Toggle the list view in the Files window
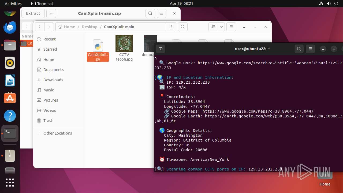Image resolution: width=343 pixels, height=193 pixels. coord(213,27)
